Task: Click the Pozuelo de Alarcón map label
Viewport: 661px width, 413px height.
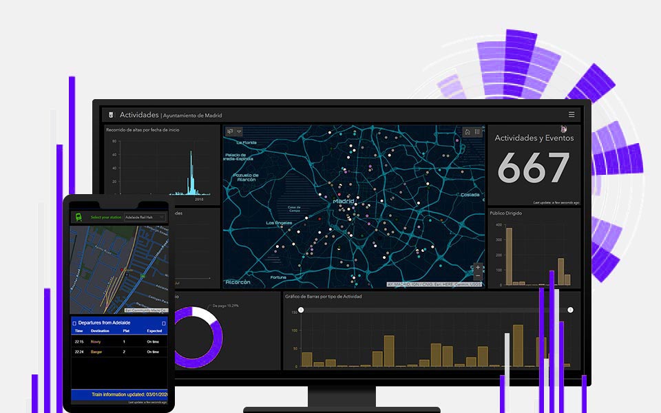Action: tap(246, 178)
